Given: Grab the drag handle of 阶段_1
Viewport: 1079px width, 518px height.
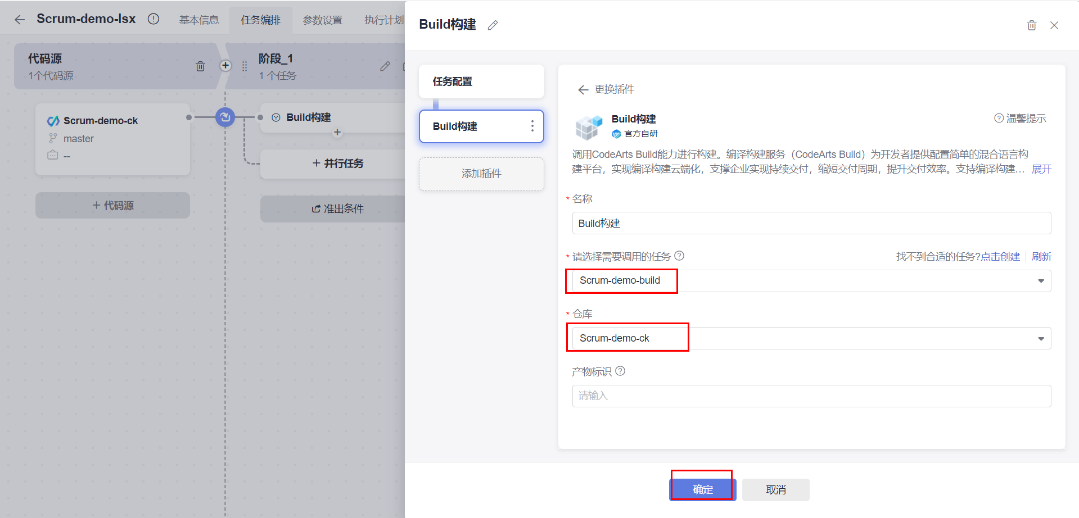Looking at the screenshot, I should 245,66.
